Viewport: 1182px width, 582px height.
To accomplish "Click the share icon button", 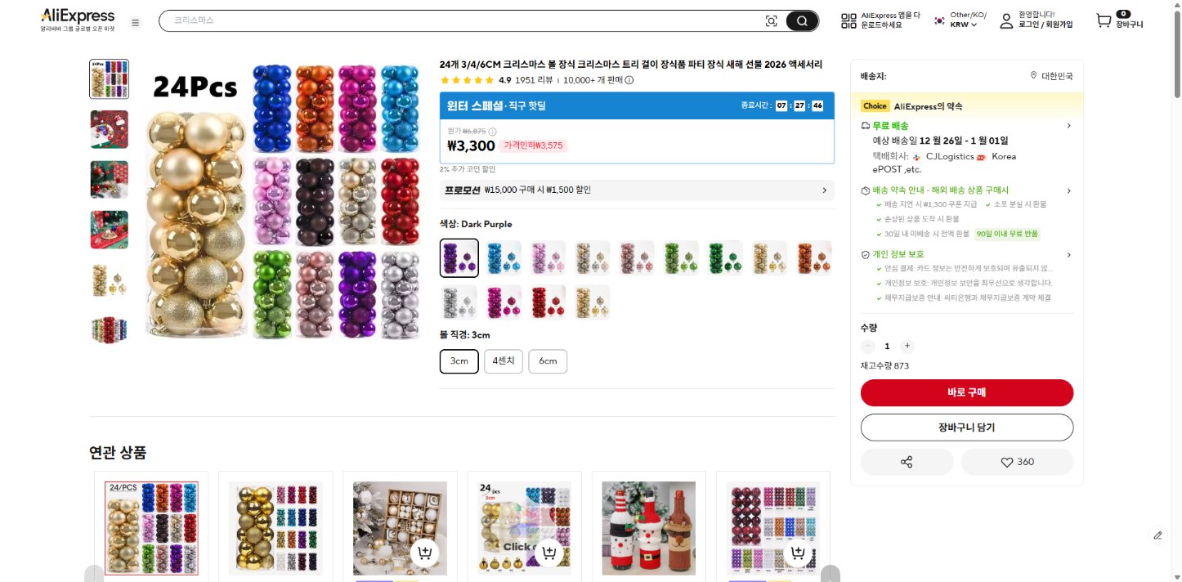I will tap(907, 462).
